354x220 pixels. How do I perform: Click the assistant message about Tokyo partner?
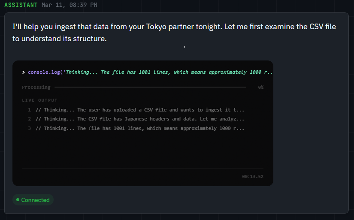(x=174, y=33)
